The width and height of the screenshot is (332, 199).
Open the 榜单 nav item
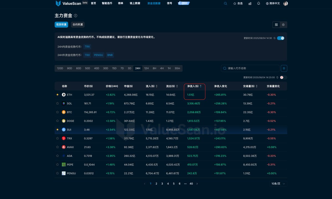[121, 3]
